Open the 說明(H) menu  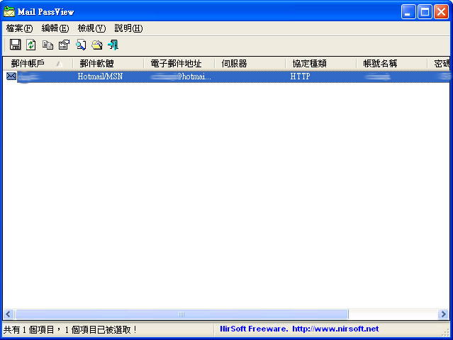pos(128,28)
